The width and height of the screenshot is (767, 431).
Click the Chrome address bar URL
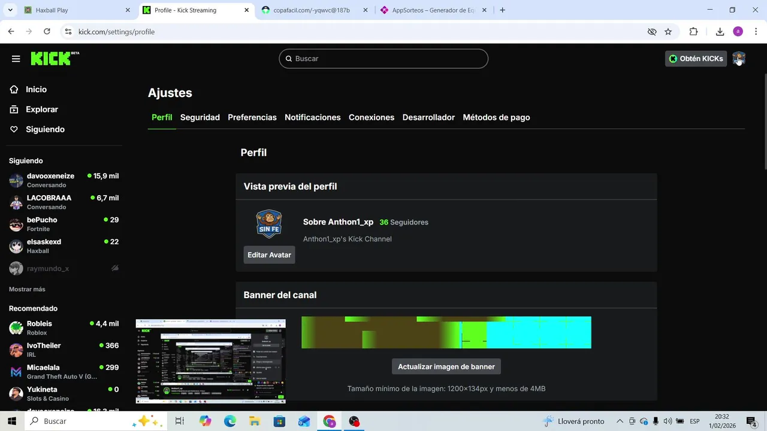click(116, 32)
